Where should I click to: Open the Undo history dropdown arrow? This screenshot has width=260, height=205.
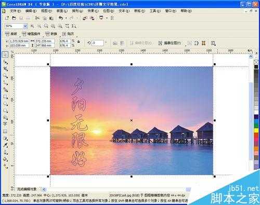click(66, 18)
